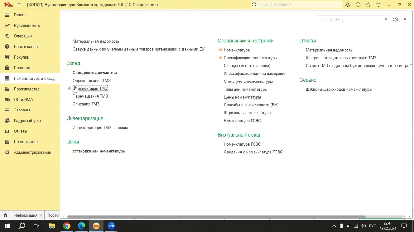Open notifications bell icon
Image resolution: width=414 pixels, height=232 pixels.
[x=348, y=5]
